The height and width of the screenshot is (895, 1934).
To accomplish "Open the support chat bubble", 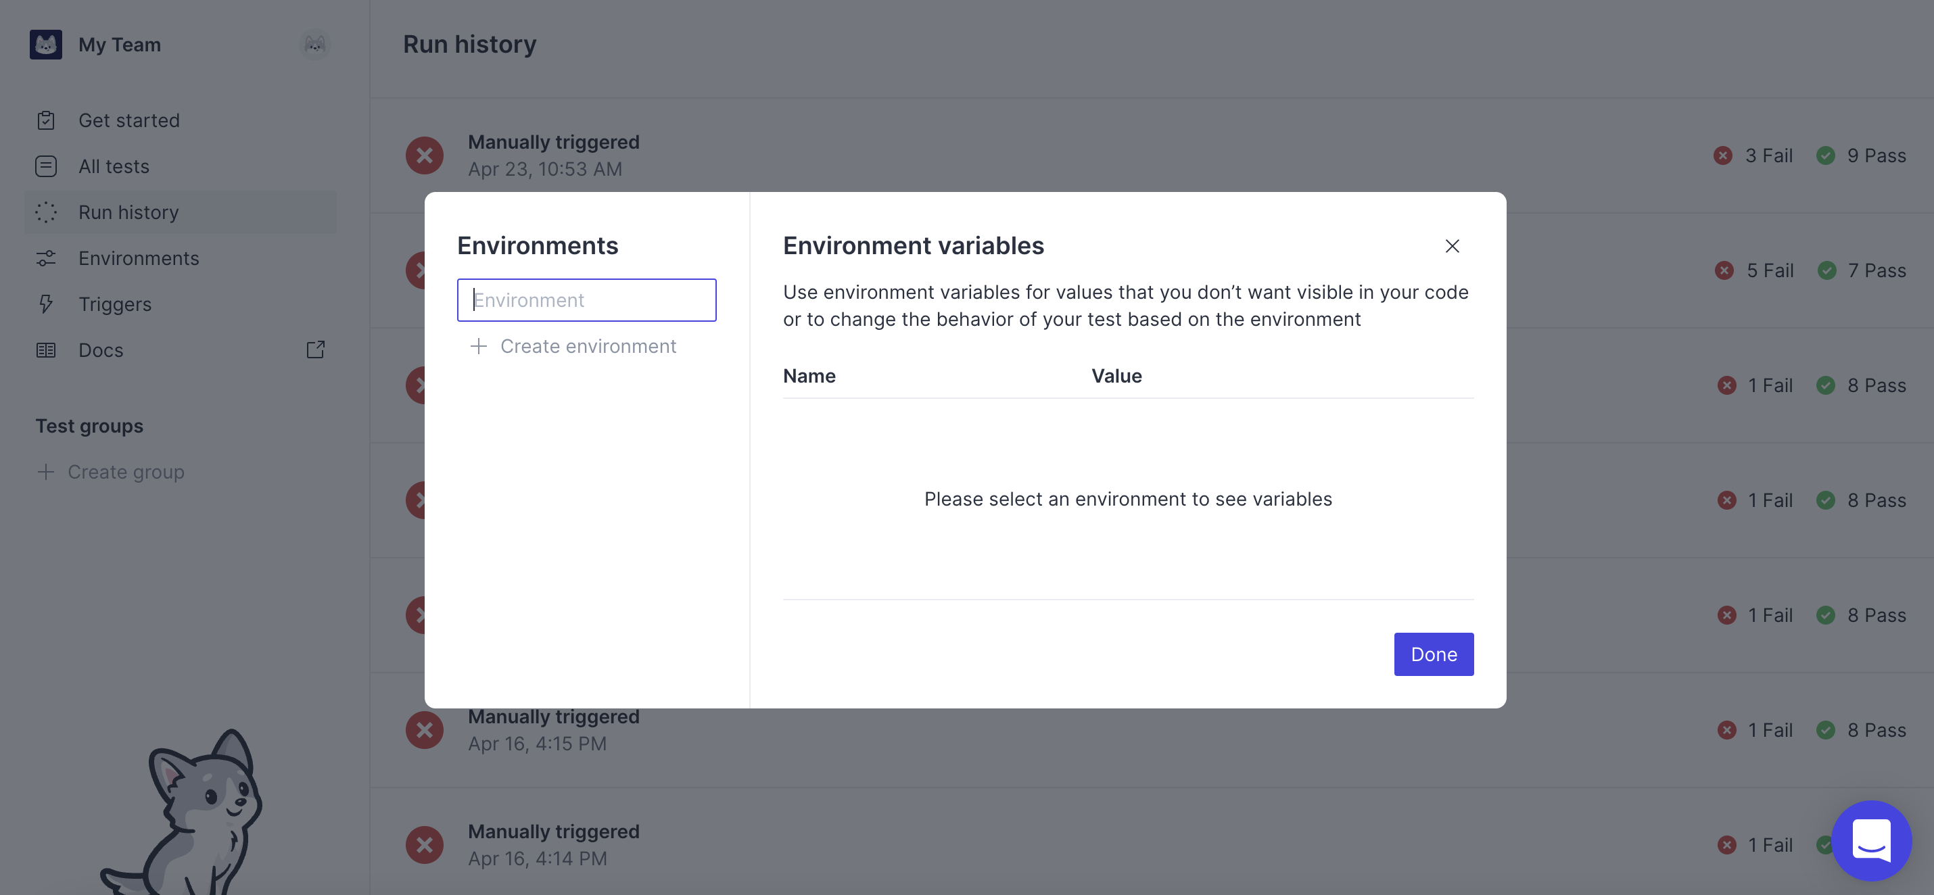I will tap(1872, 840).
